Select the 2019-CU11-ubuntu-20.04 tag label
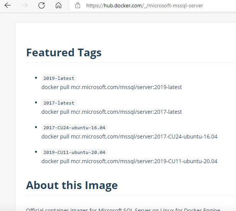This screenshot has width=236, height=211. point(74,152)
